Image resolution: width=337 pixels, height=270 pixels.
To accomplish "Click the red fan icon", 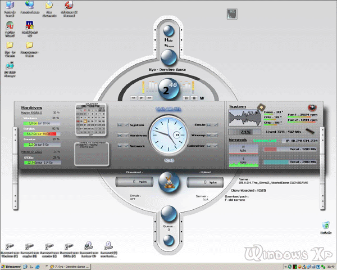I will tap(311, 108).
